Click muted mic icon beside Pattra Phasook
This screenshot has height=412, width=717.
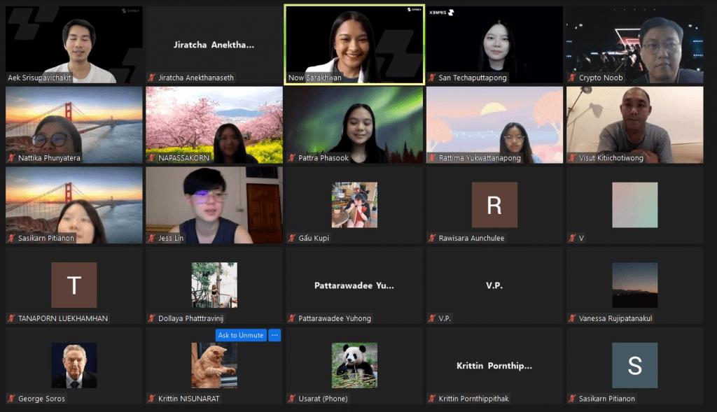tap(292, 158)
